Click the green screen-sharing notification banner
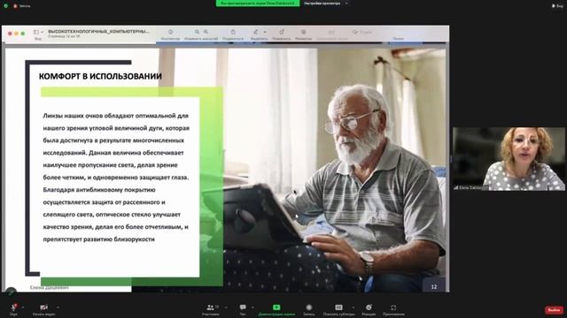Screen dimensions: 567x318 (x=258, y=4)
